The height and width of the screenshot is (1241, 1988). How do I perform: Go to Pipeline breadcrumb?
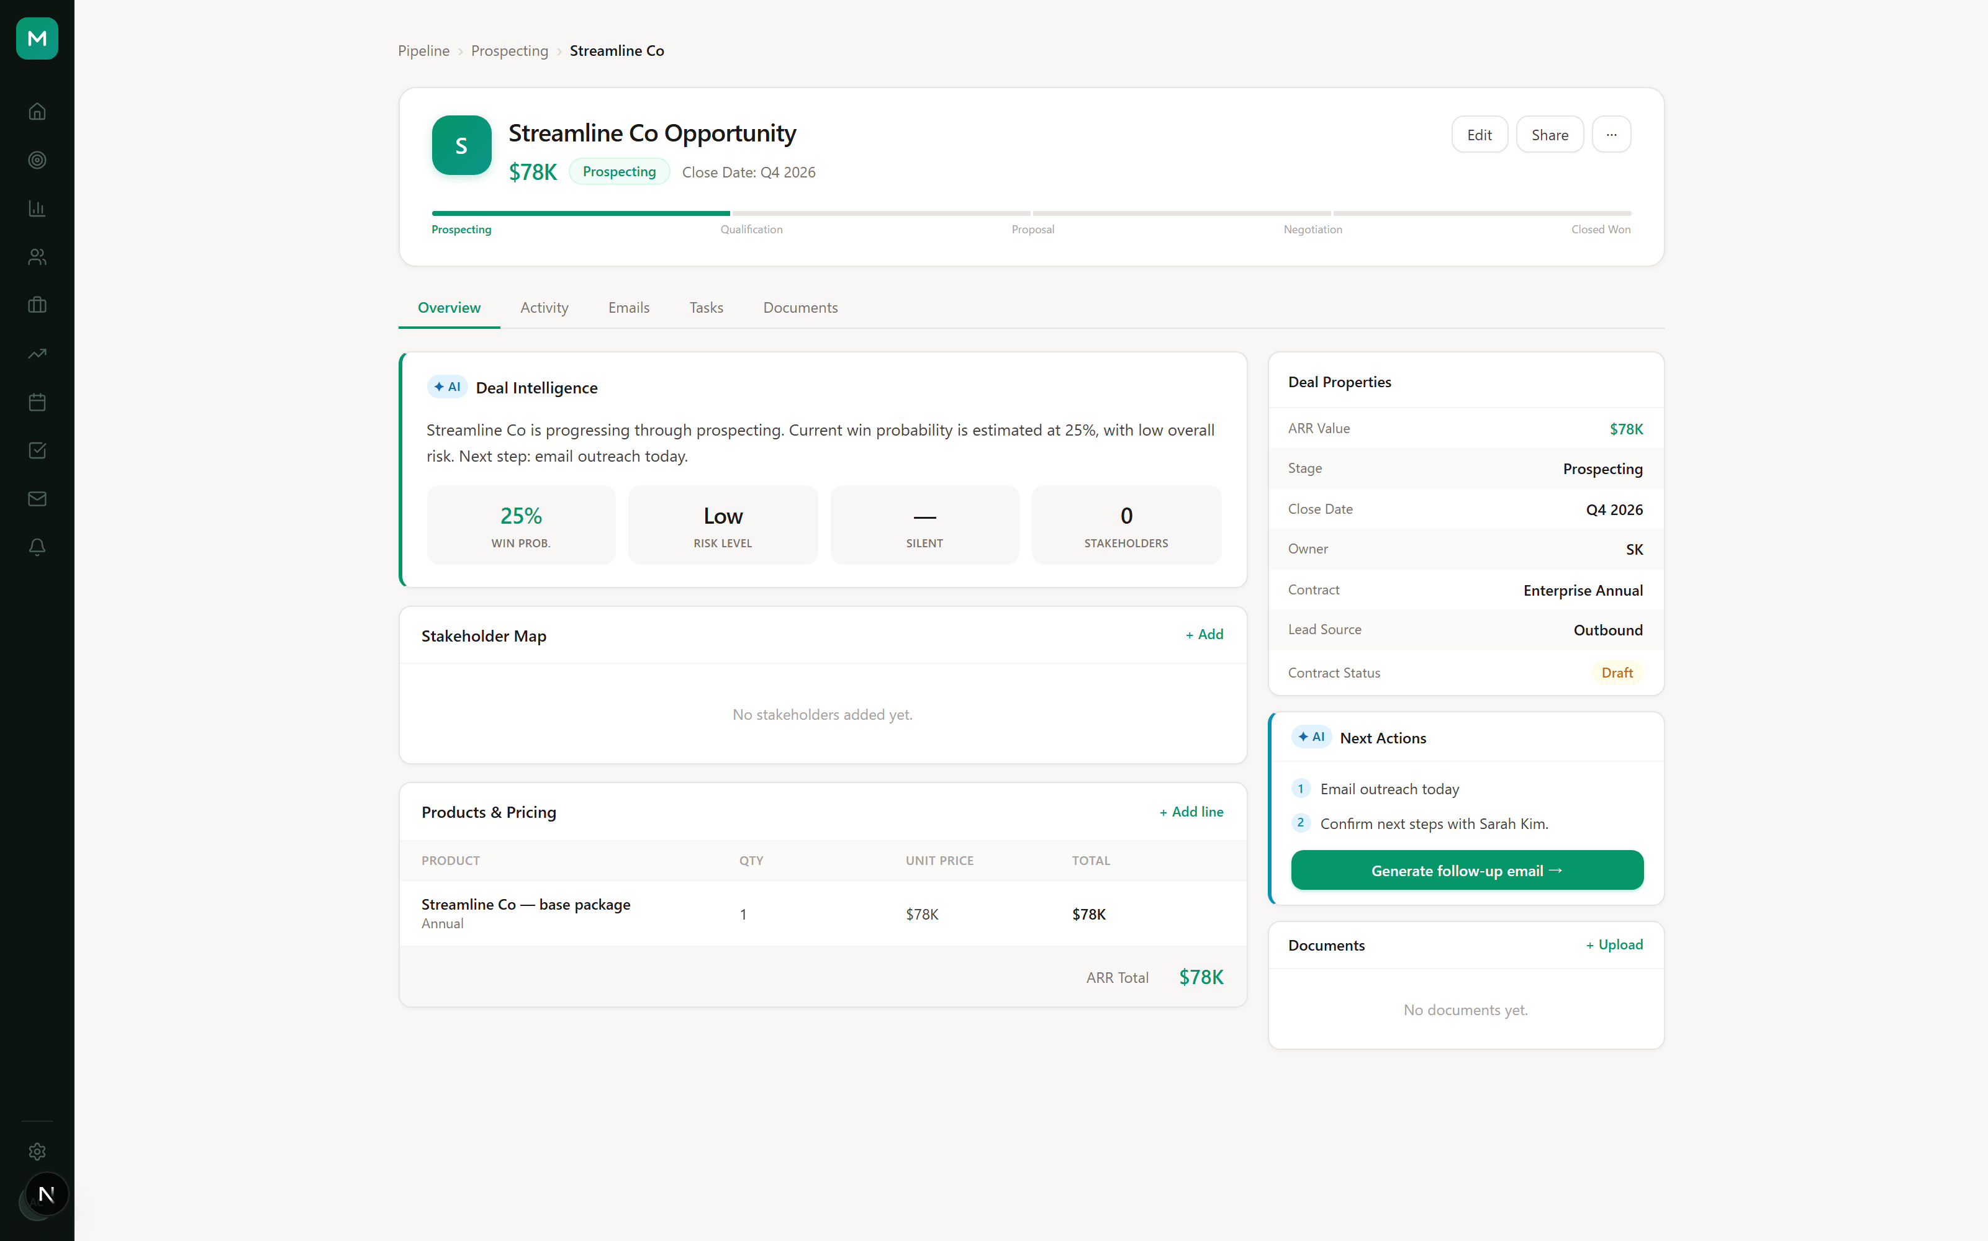pos(423,51)
